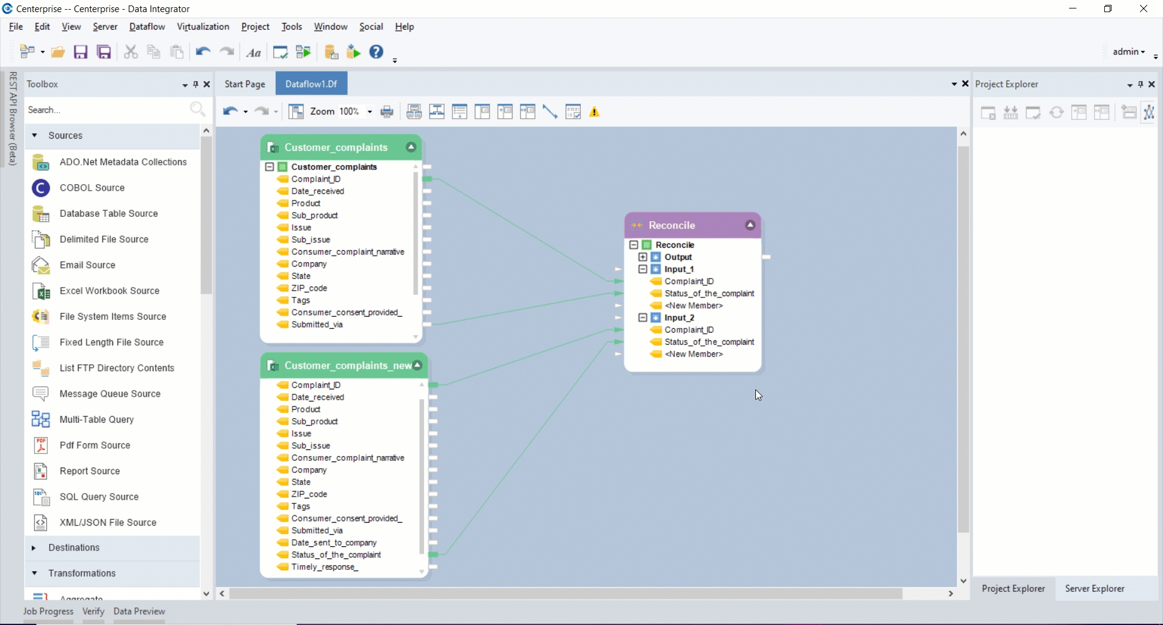Expand the Output node in Reconcile
This screenshot has width=1163, height=625.
pyautogui.click(x=643, y=257)
